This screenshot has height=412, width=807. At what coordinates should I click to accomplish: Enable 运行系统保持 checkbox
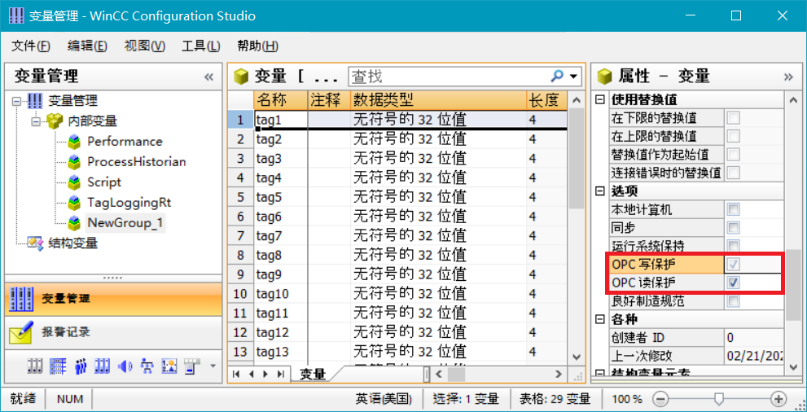coord(734,245)
